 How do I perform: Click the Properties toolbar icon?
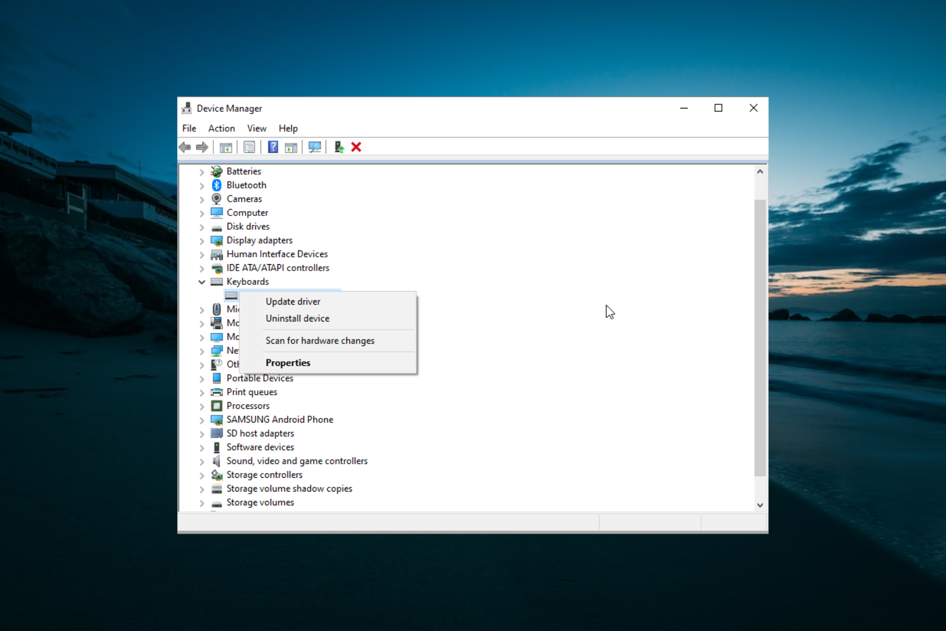coord(249,147)
